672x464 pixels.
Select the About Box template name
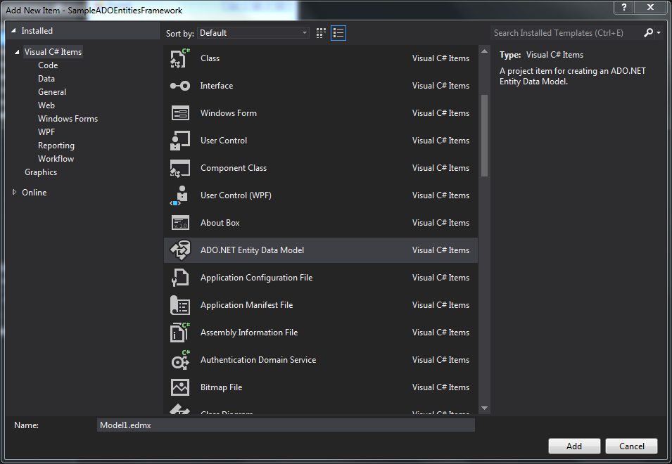(220, 223)
